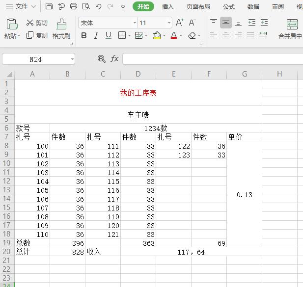Toggle align right

(x=238, y=35)
